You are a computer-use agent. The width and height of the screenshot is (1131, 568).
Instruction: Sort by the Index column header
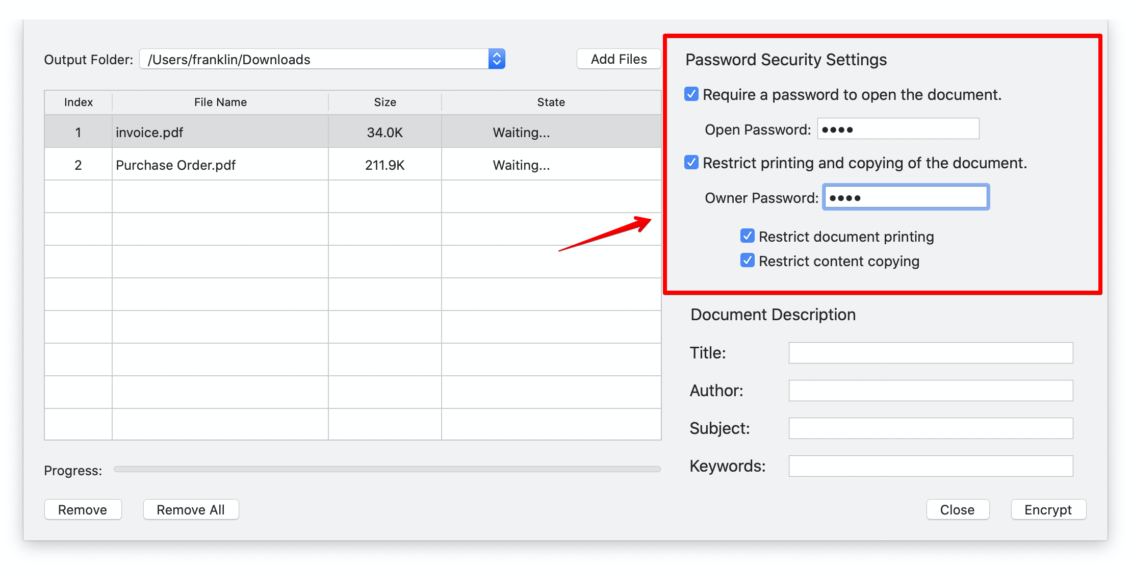pyautogui.click(x=79, y=102)
